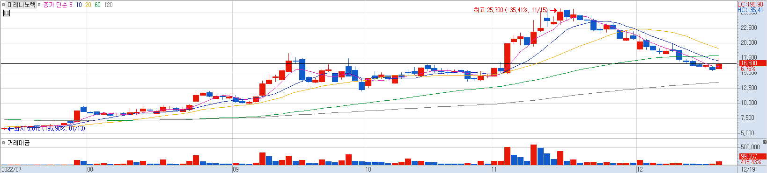Click the 08 month axis label

pos(90,169)
